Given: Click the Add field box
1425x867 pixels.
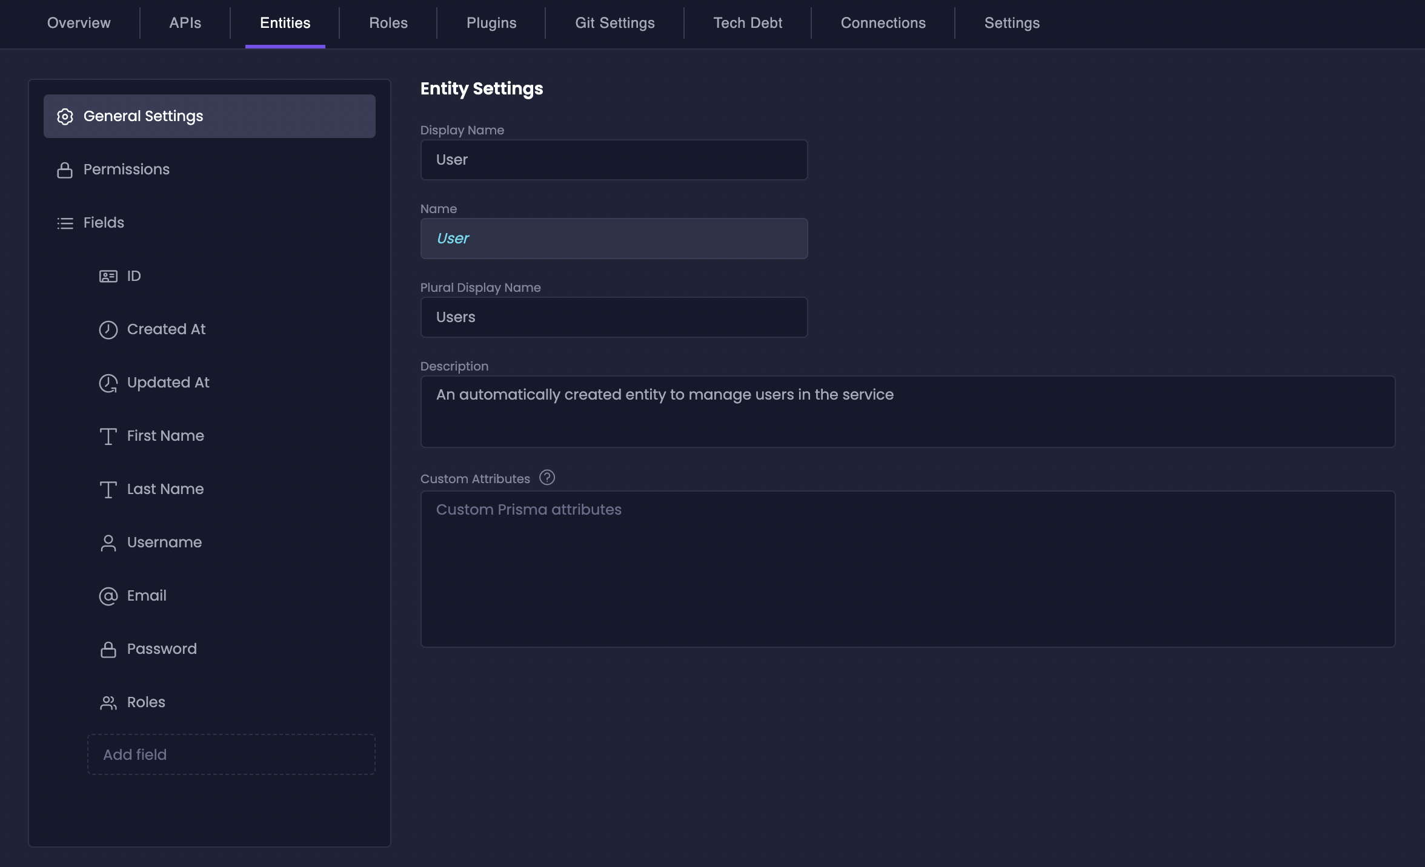Looking at the screenshot, I should tap(231, 754).
